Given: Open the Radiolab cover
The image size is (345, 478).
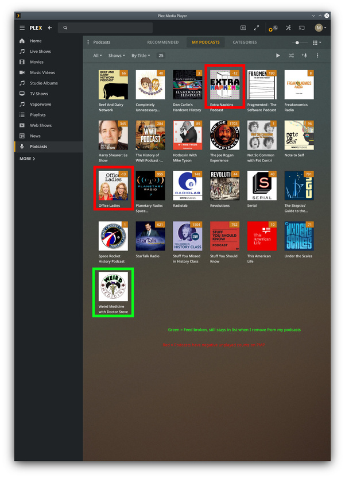Looking at the screenshot, I should pos(188,186).
